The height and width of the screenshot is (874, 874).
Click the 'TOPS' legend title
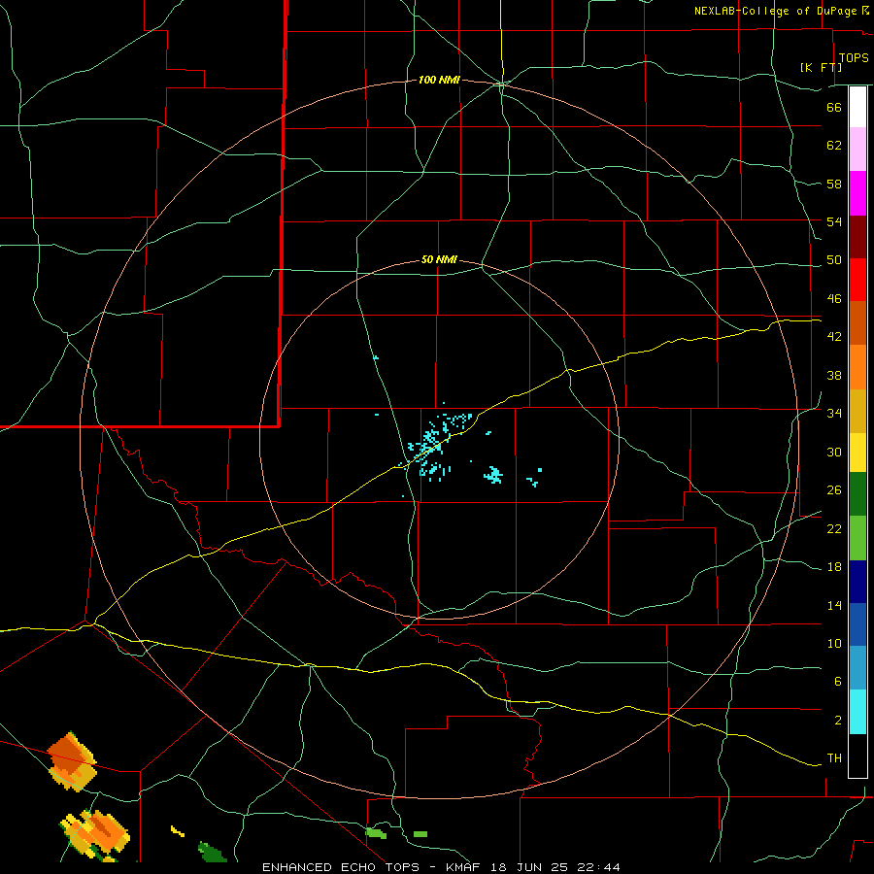pyautogui.click(x=854, y=58)
